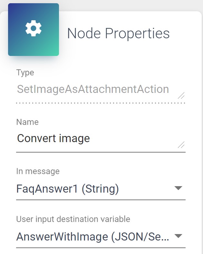
Task: Click the resize handle of Name field
Action: tap(181, 145)
